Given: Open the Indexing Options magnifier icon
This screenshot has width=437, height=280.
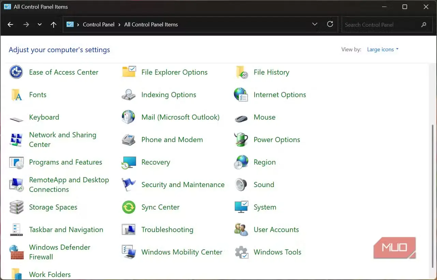Looking at the screenshot, I should pos(129,95).
